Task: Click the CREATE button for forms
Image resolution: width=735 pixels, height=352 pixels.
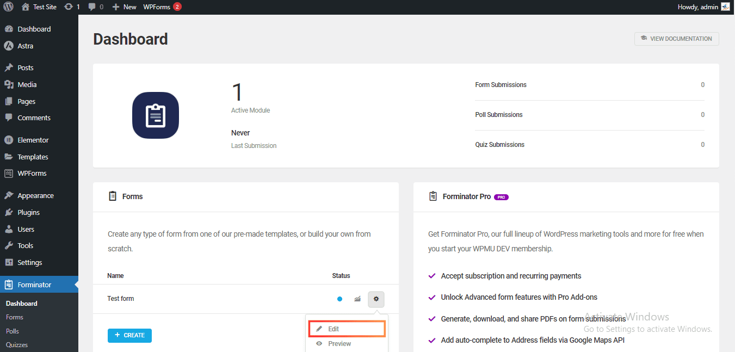Action: 129,336
